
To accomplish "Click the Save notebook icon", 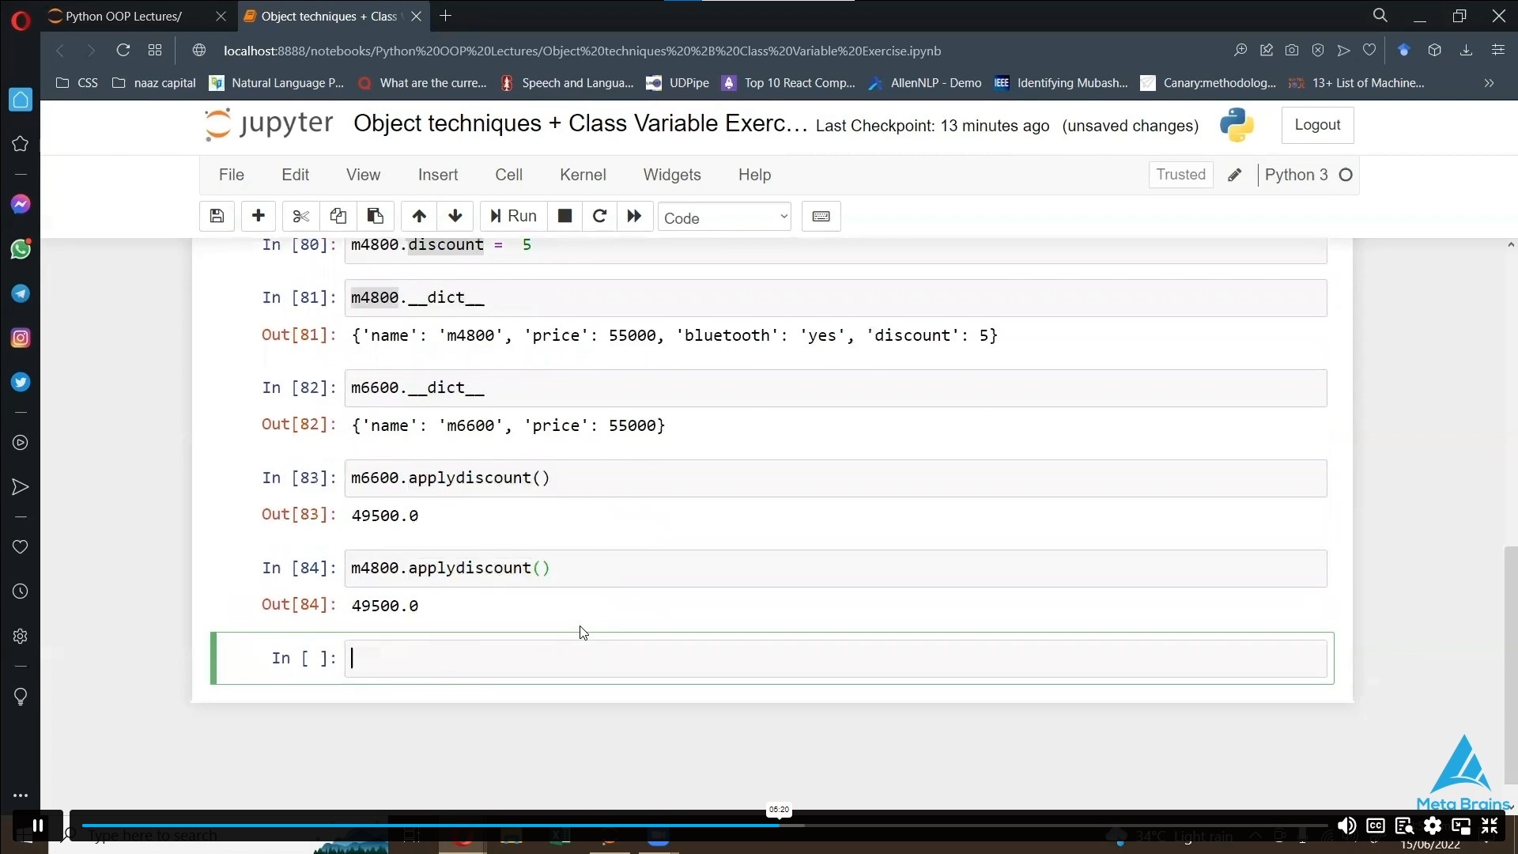I will coord(217,216).
